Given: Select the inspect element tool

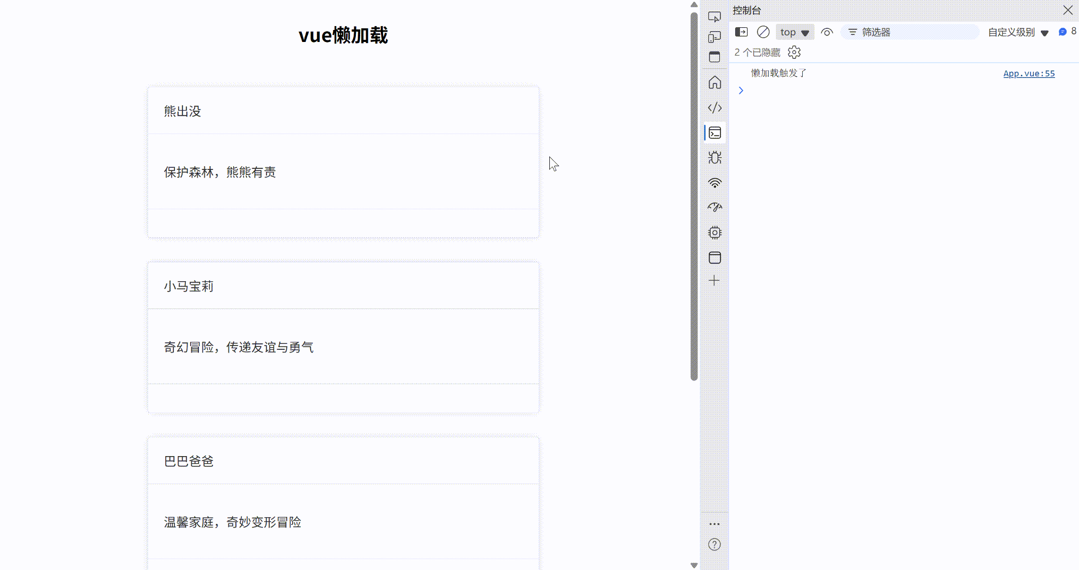Looking at the screenshot, I should point(714,17).
